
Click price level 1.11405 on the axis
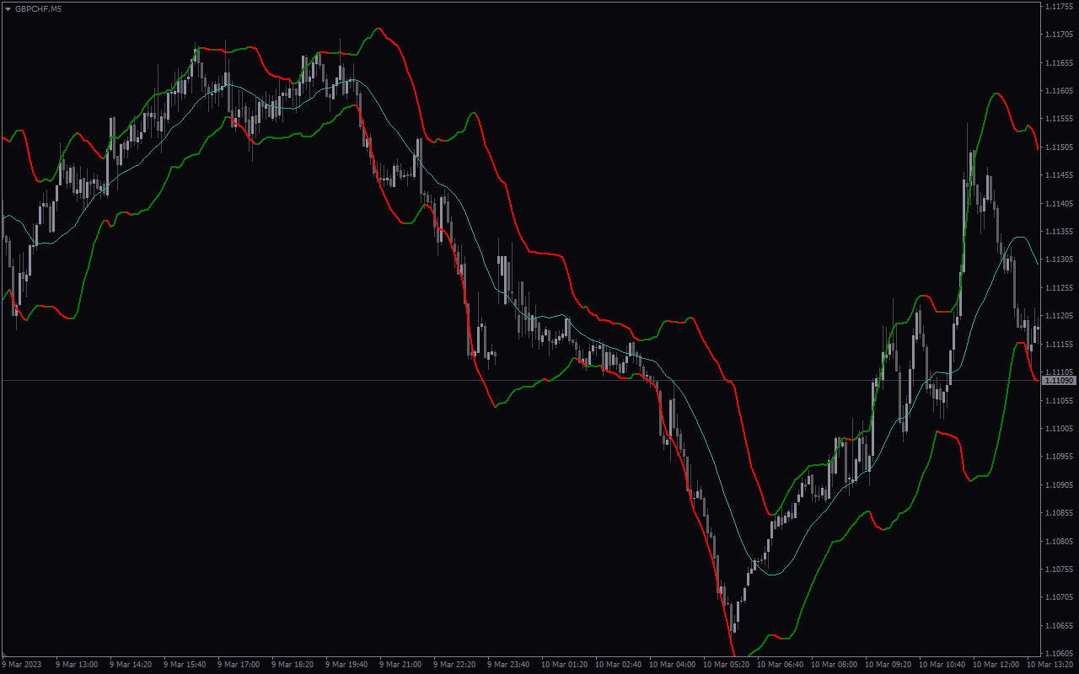[x=1059, y=203]
